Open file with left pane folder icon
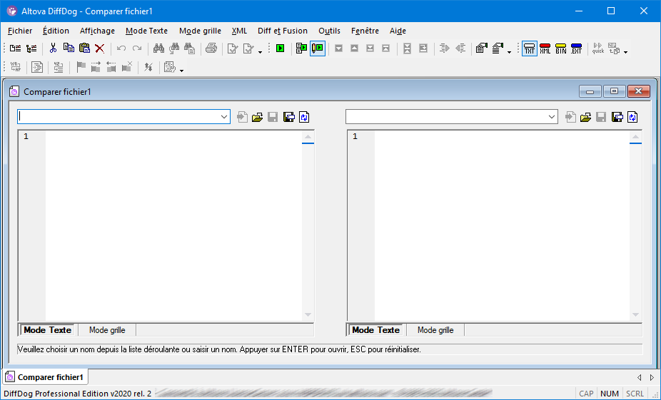Image resolution: width=661 pixels, height=400 pixels. click(x=257, y=117)
